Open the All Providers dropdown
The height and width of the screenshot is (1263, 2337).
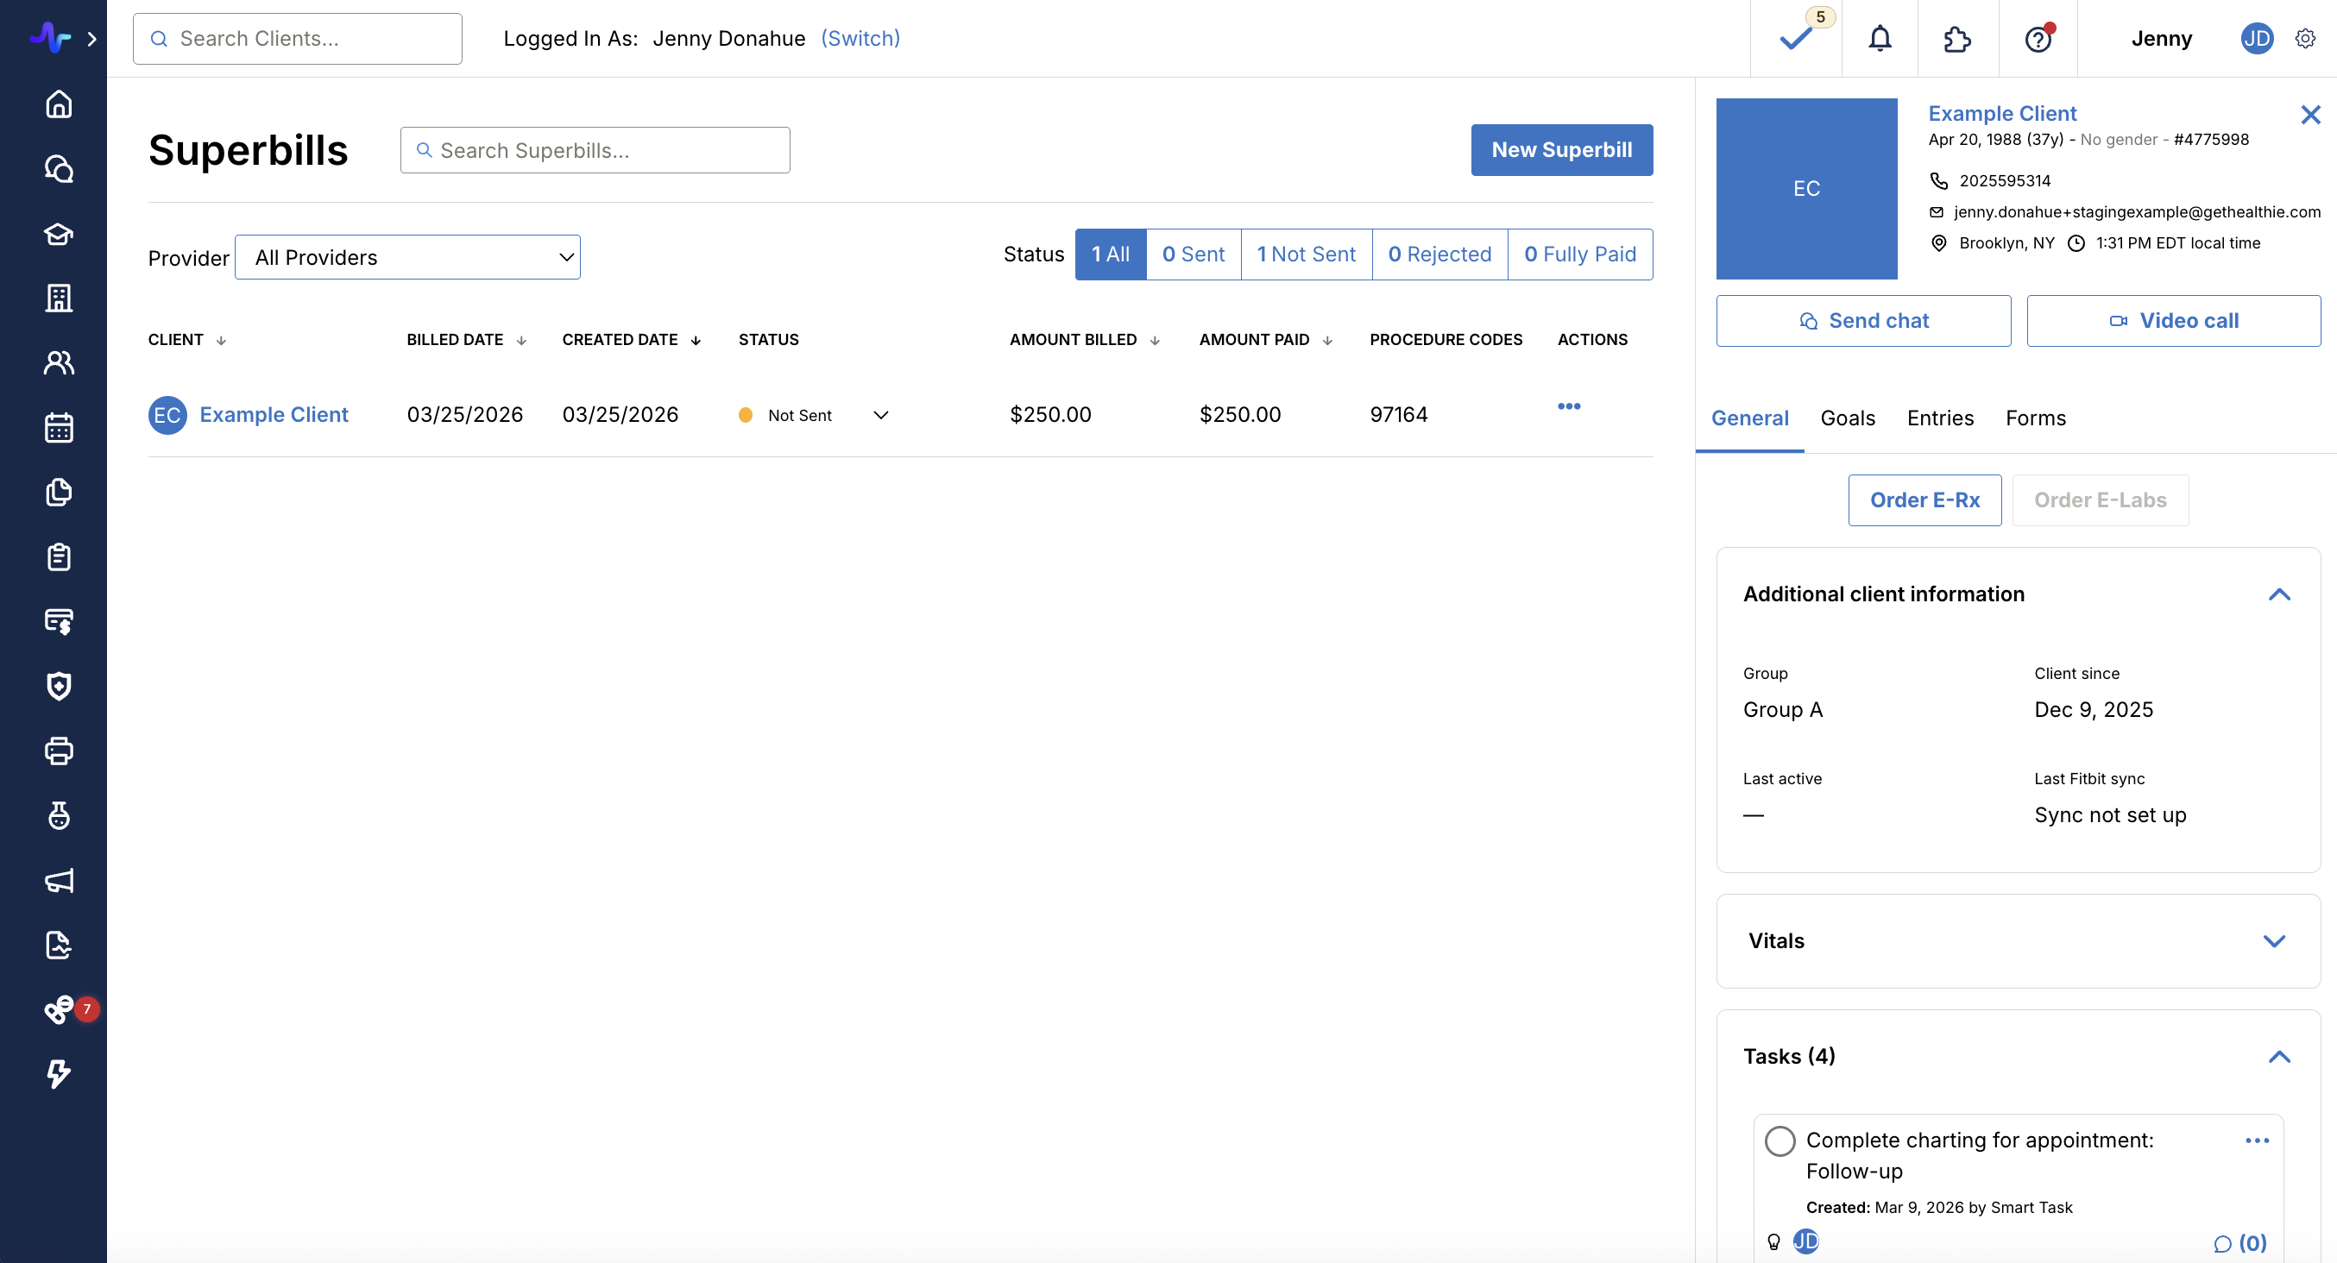[407, 257]
